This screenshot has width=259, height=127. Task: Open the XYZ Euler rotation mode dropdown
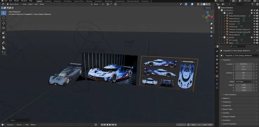pyautogui.click(x=244, y=82)
